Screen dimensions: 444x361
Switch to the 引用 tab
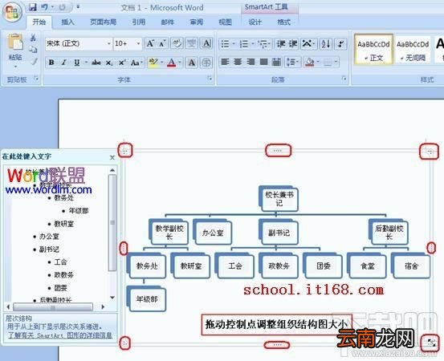pyautogui.click(x=139, y=22)
